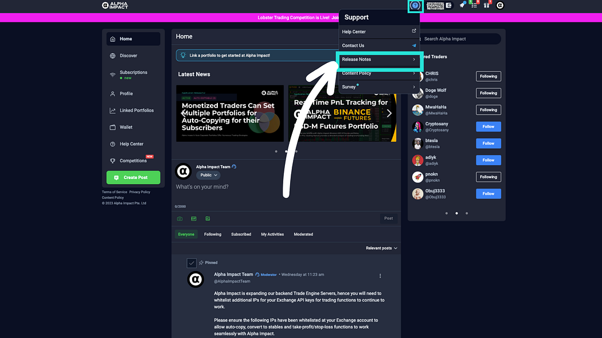This screenshot has height=338, width=602.
Task: Open Terms of Service link
Action: [115, 192]
